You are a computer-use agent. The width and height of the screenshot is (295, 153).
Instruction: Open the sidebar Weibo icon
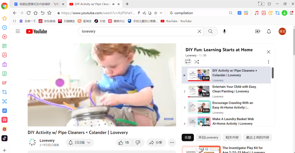coord(5,129)
